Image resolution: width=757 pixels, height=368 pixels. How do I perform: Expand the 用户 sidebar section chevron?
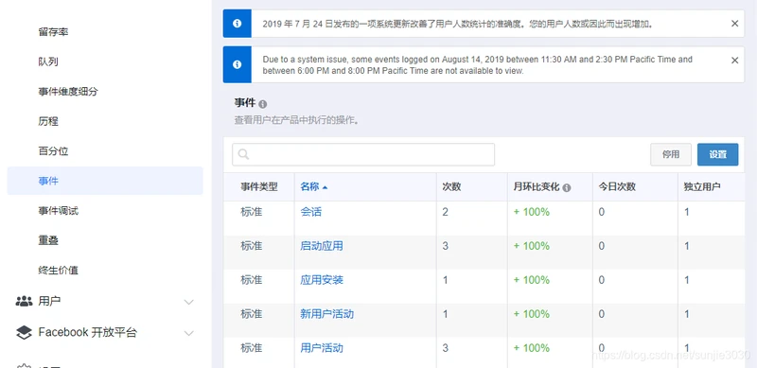(x=189, y=303)
